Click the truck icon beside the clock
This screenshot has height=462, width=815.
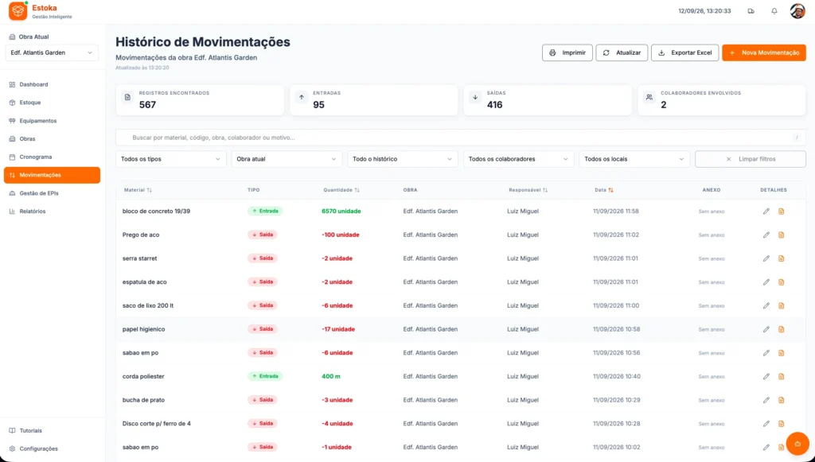(751, 11)
